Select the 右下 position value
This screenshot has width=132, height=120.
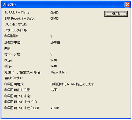(54, 90)
